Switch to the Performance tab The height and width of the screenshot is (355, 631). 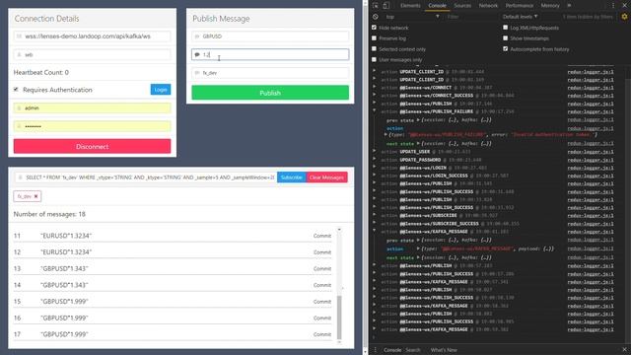(x=520, y=6)
